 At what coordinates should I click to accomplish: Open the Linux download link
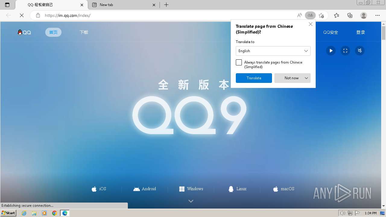(x=237, y=189)
